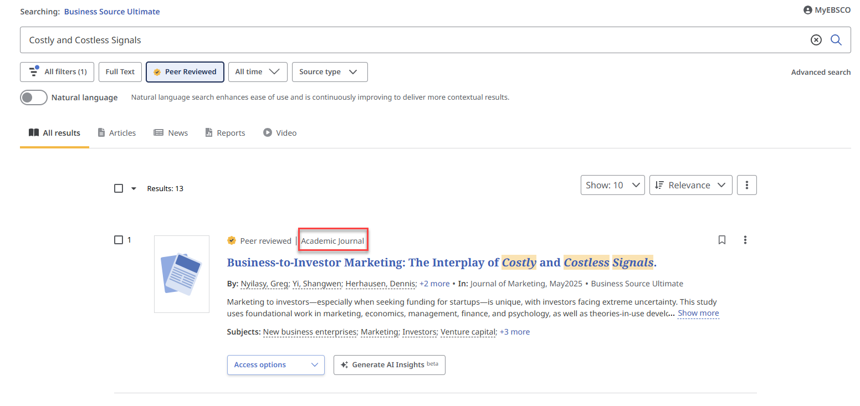This screenshot has width=860, height=406.
Task: Bookmark the Business-to-Investor Marketing article
Action: click(x=721, y=239)
